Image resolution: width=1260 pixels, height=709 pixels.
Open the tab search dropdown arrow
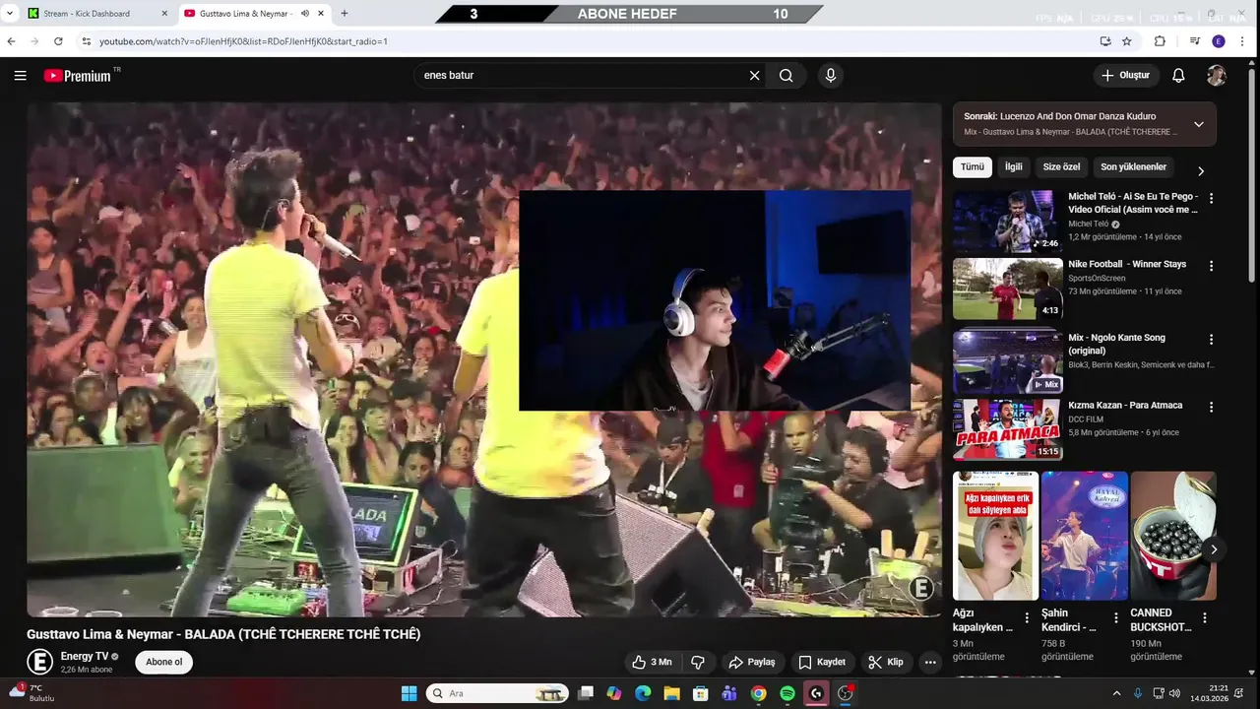(x=10, y=14)
